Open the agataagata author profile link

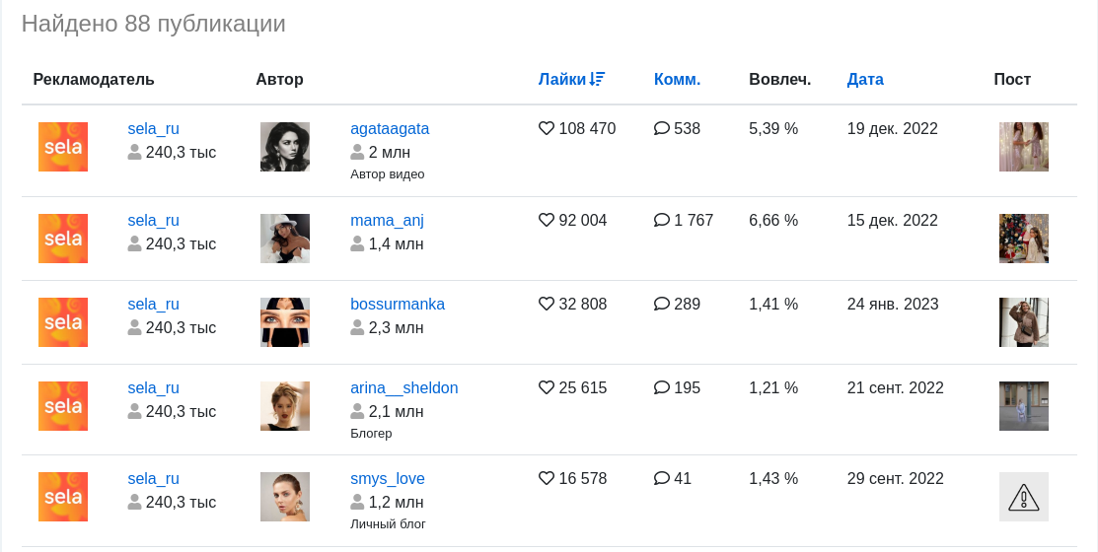pos(390,129)
